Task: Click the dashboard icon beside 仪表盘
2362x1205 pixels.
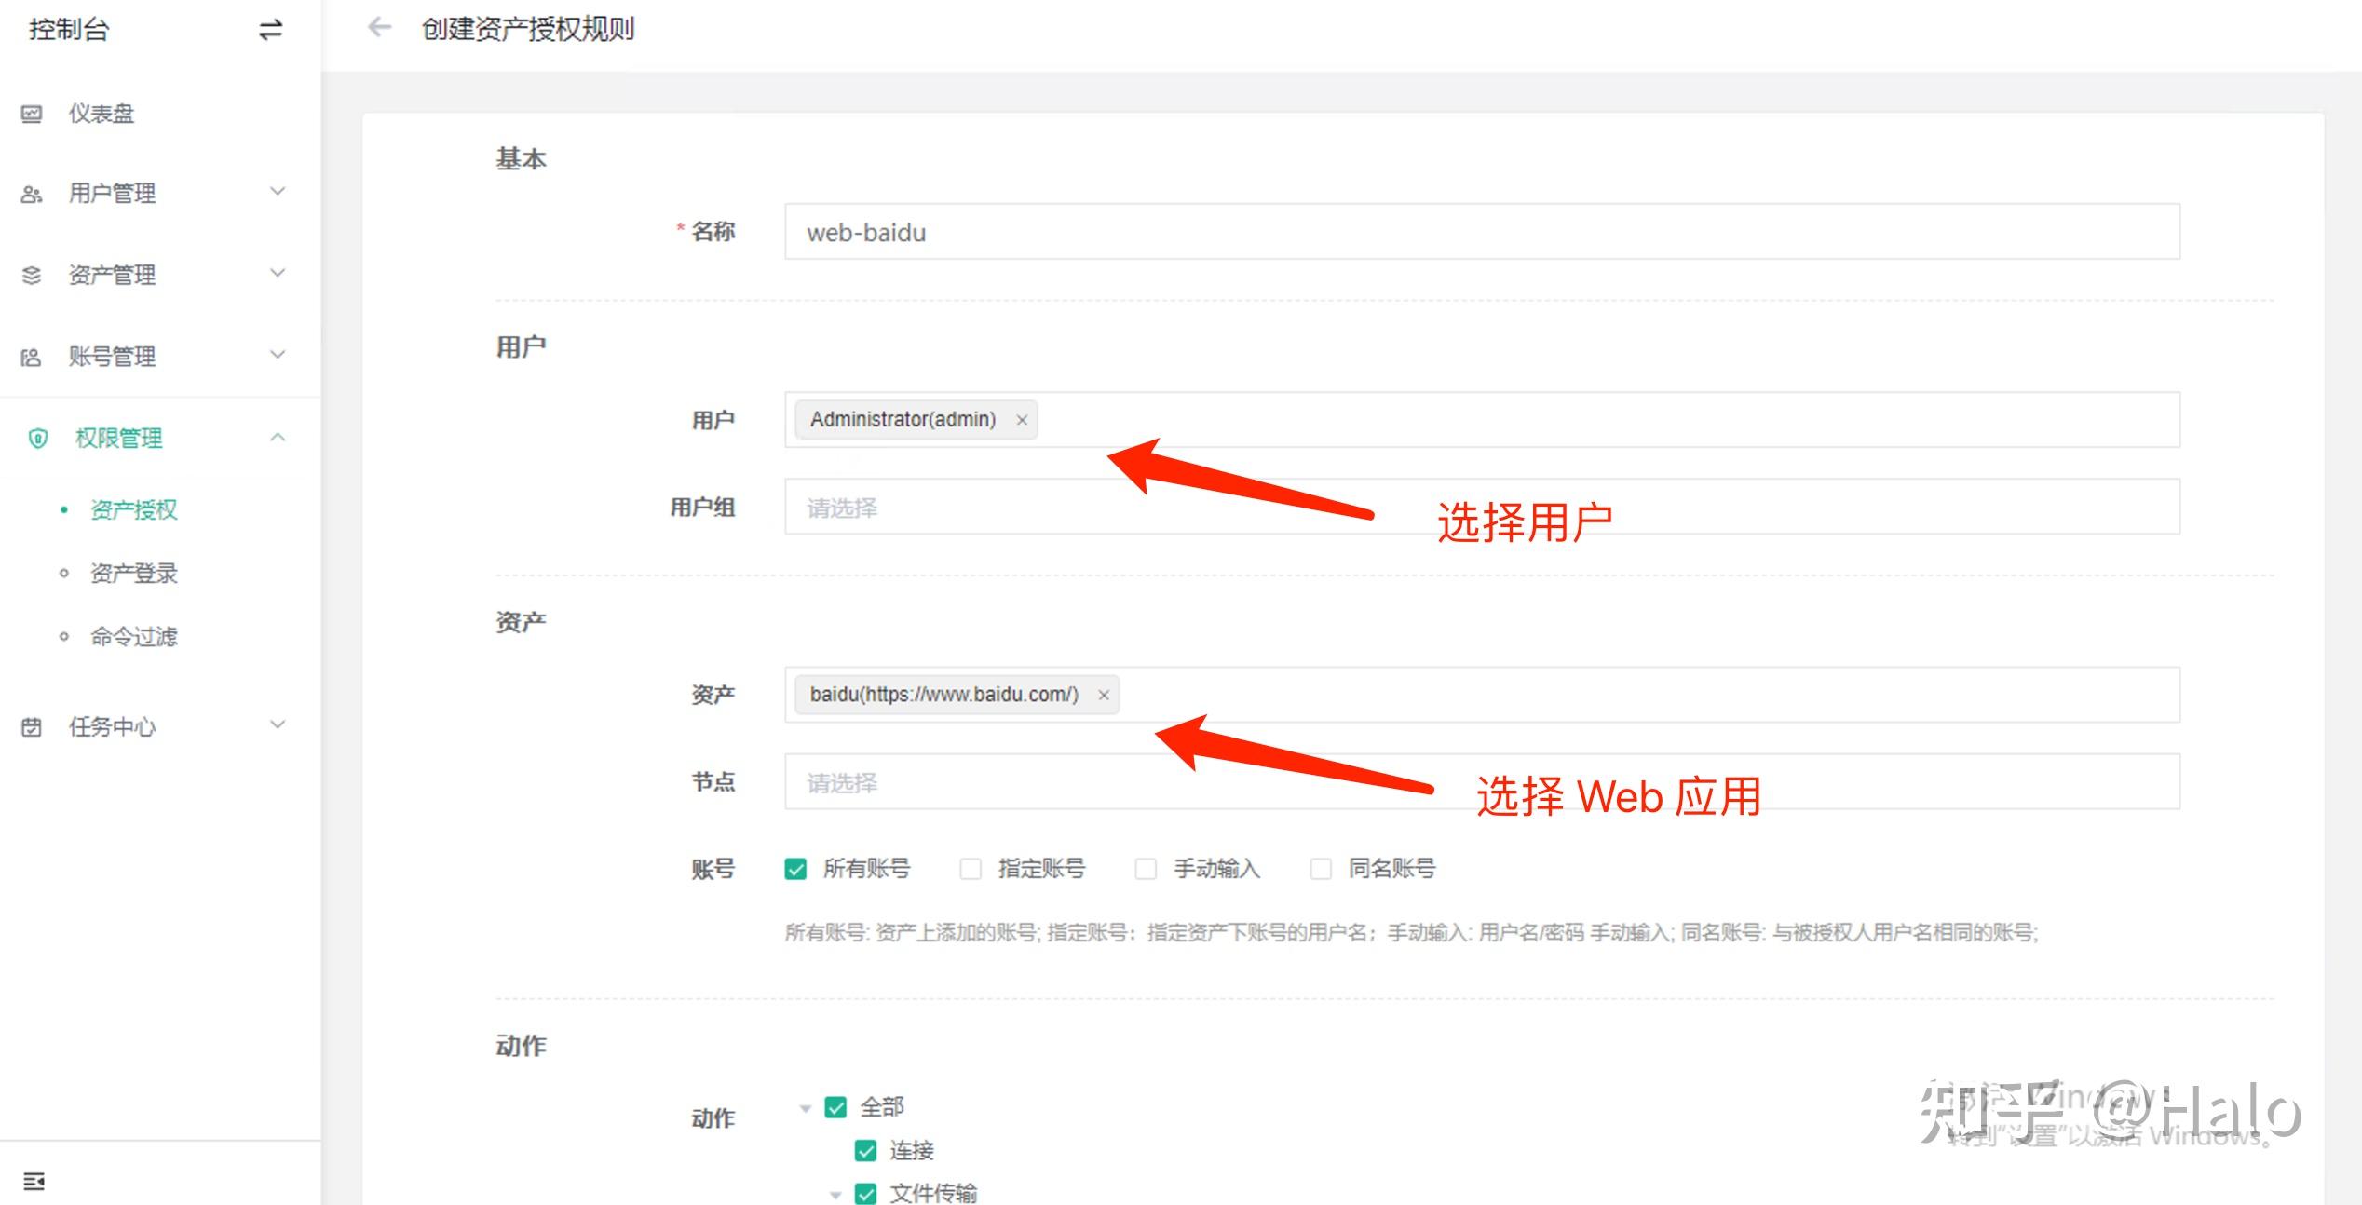Action: pos(32,114)
